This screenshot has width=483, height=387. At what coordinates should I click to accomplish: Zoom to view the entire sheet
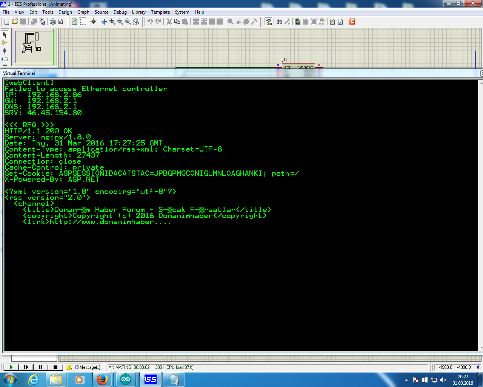128,22
